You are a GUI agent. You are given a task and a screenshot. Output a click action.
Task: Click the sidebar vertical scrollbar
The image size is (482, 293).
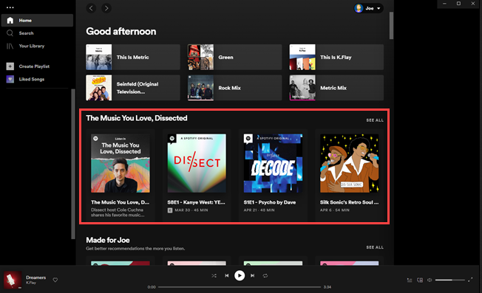(73, 164)
